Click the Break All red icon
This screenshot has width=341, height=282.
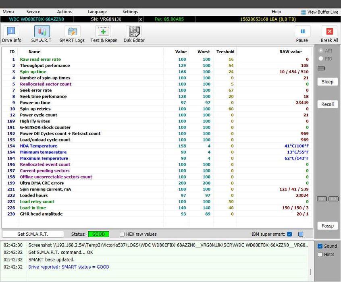329,31
